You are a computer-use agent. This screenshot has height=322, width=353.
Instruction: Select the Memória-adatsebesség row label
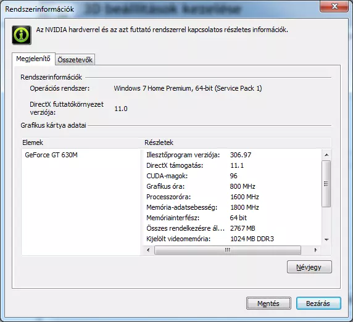click(x=181, y=207)
